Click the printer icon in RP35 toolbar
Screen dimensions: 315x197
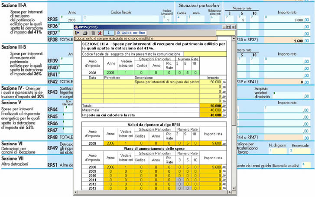pos(85,33)
